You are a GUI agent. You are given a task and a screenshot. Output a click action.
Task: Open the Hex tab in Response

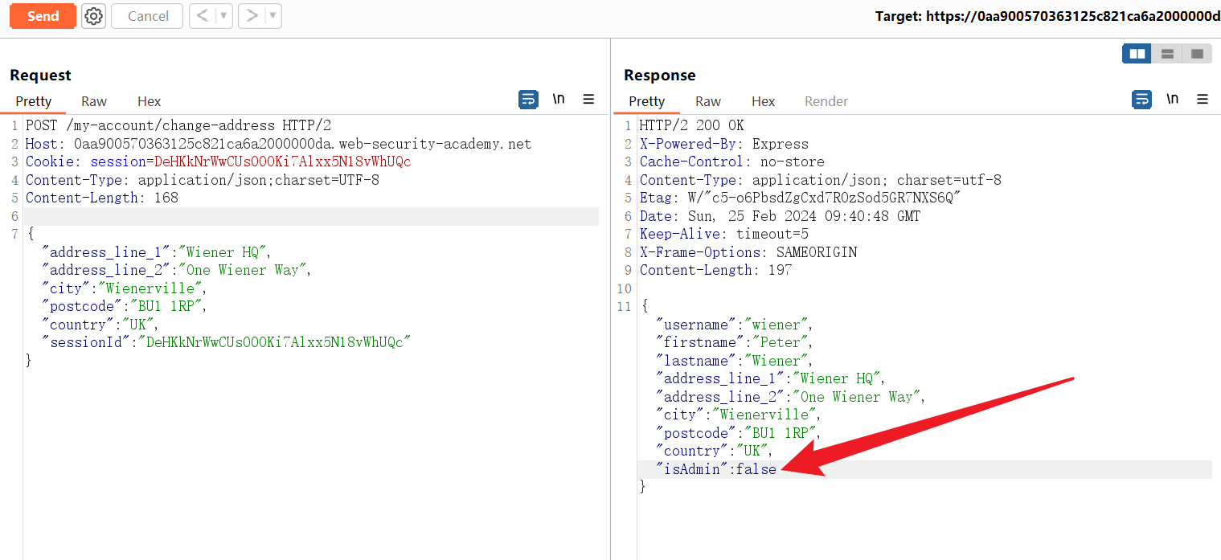pyautogui.click(x=763, y=101)
